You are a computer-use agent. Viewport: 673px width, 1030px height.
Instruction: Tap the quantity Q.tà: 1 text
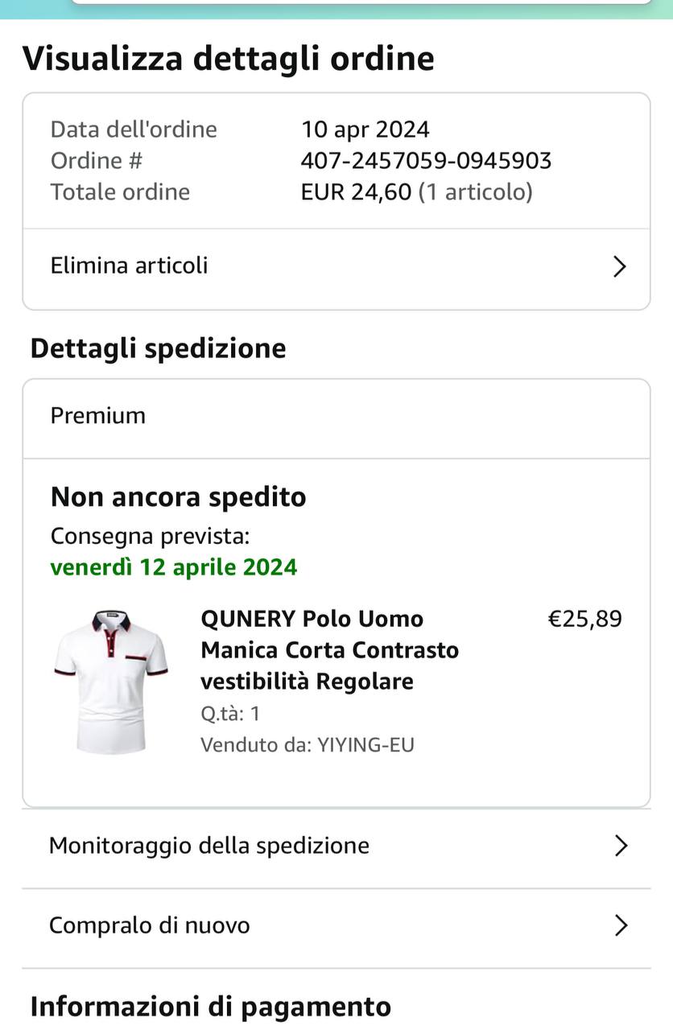230,714
